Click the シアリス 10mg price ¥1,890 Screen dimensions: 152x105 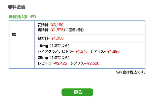pos(113,51)
